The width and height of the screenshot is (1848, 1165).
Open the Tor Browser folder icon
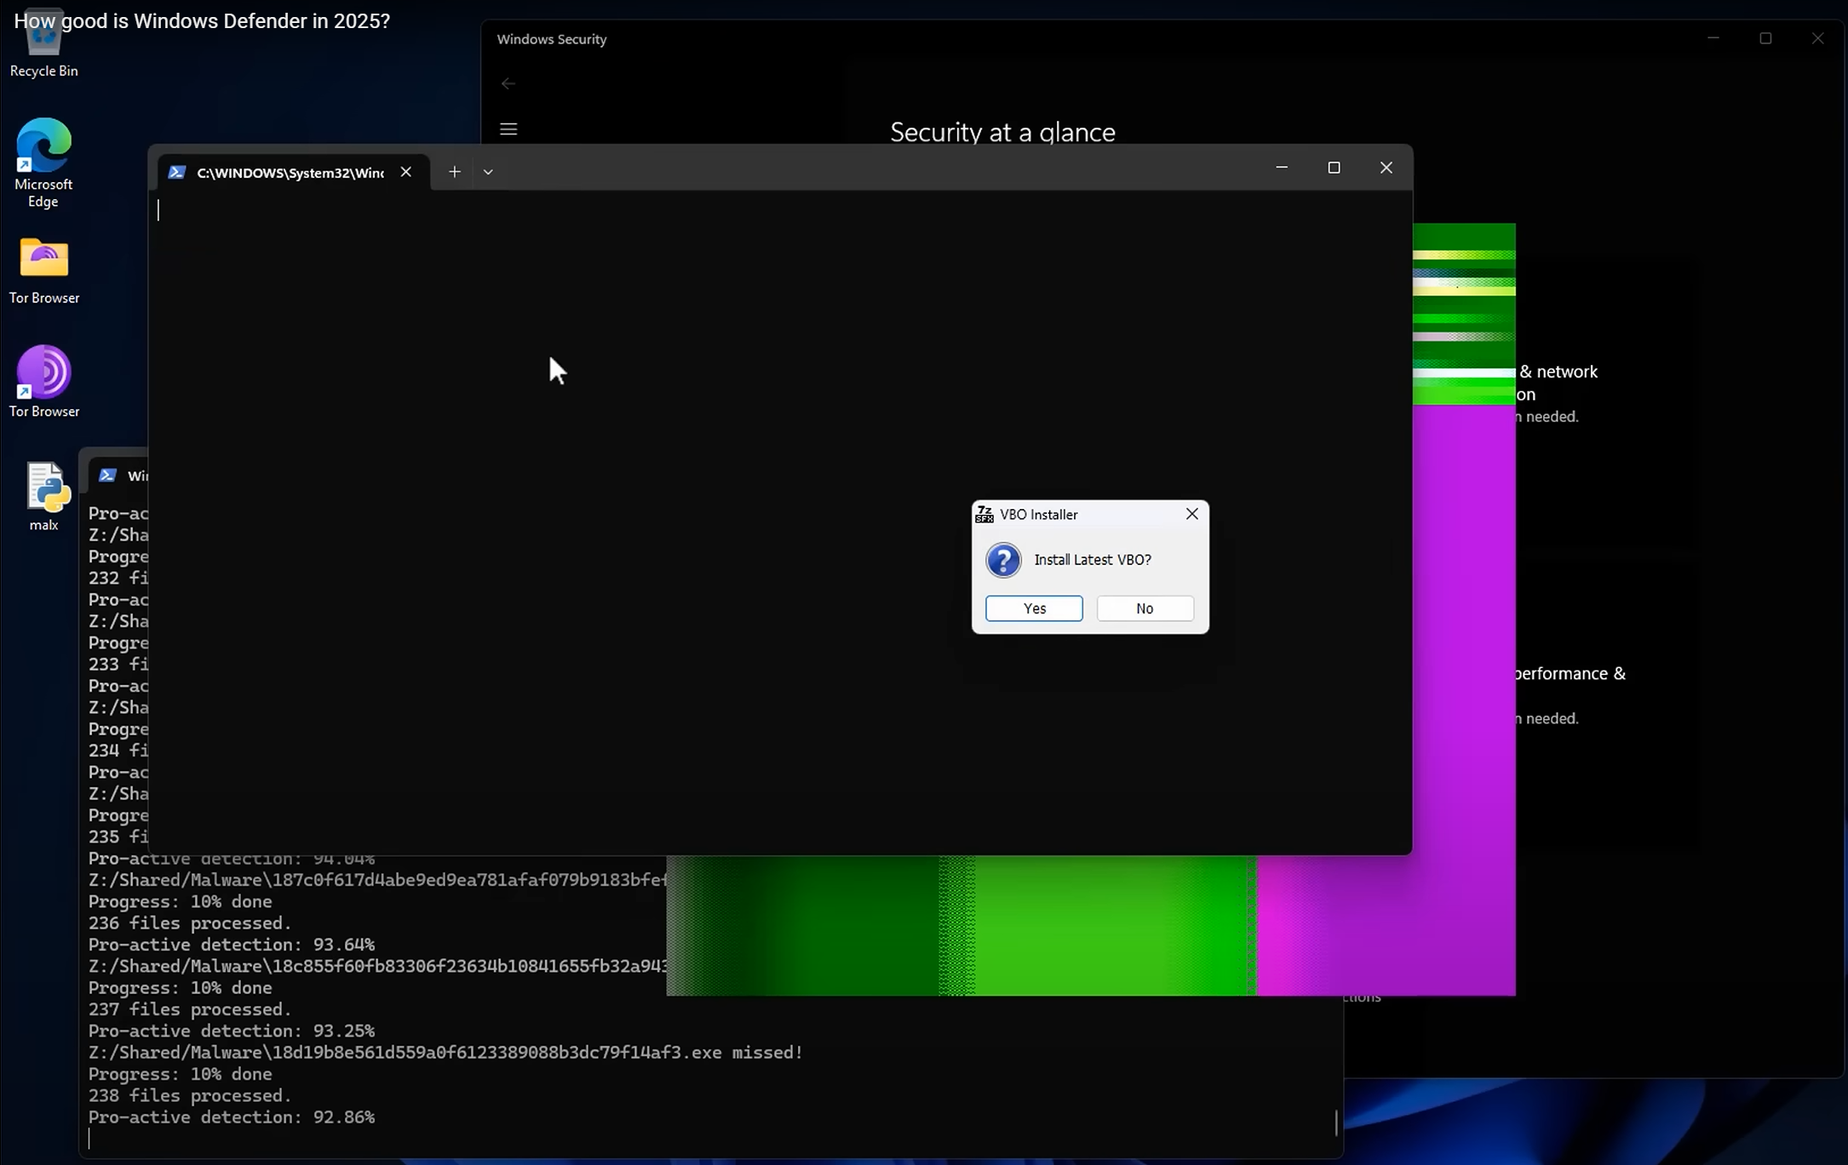point(43,271)
